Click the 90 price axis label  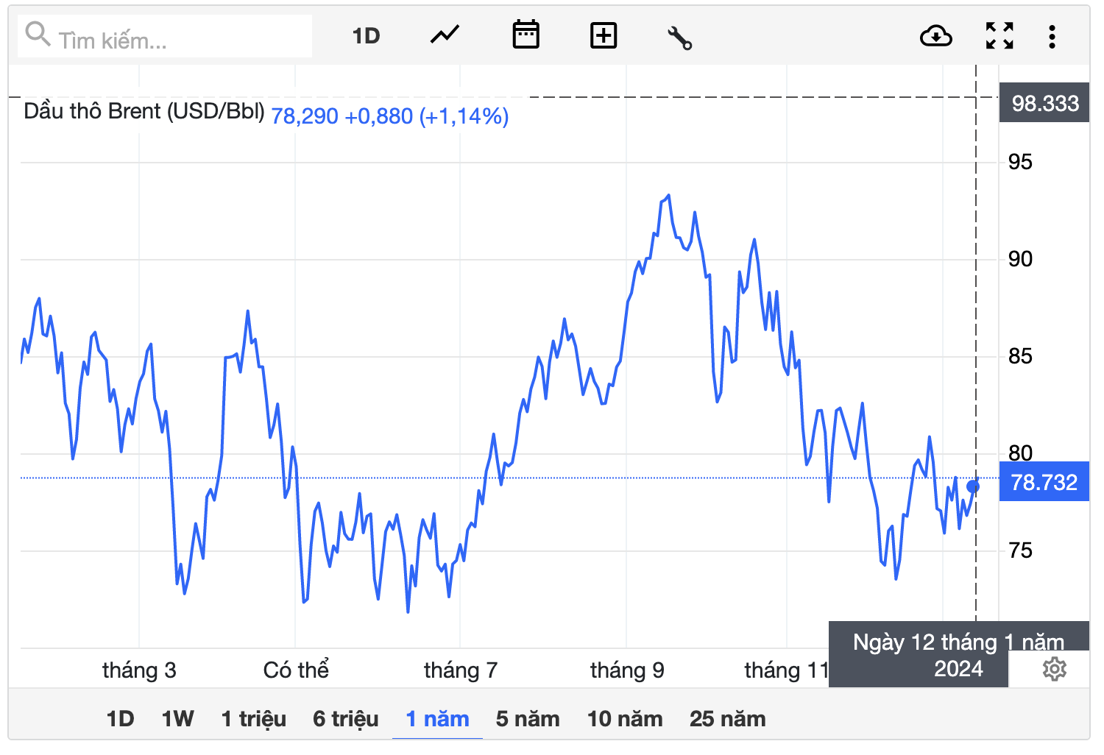(1020, 259)
